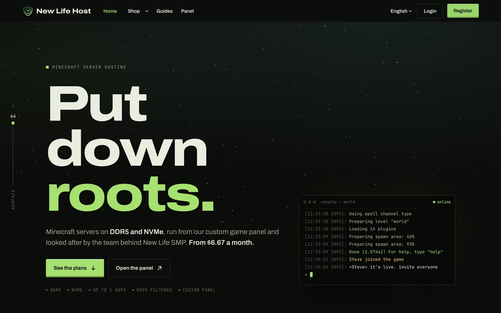Click the New Life Host shield logo

[x=28, y=11]
